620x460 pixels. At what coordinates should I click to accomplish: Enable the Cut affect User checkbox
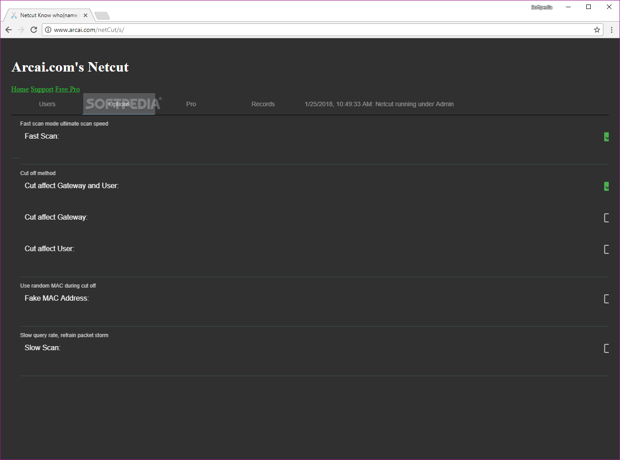click(606, 249)
